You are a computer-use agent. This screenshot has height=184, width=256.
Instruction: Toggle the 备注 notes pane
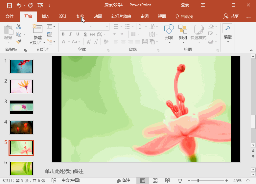coord(124,180)
